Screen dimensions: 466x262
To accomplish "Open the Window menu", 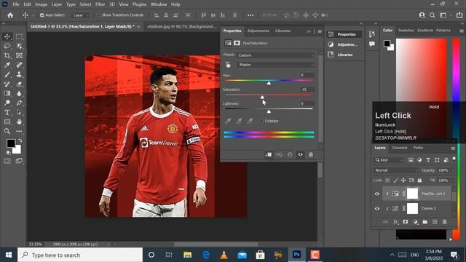I will tap(159, 4).
